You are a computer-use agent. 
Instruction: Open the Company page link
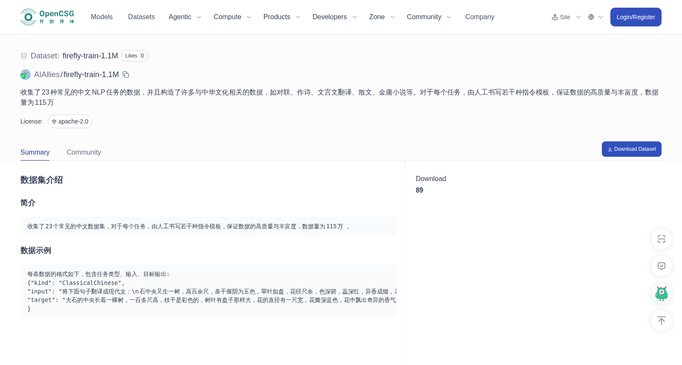pyautogui.click(x=480, y=17)
